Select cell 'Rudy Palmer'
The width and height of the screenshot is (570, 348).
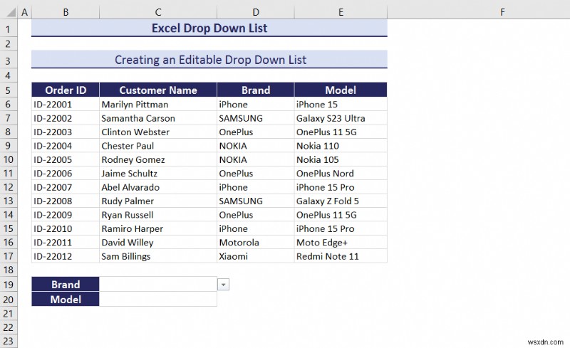158,201
